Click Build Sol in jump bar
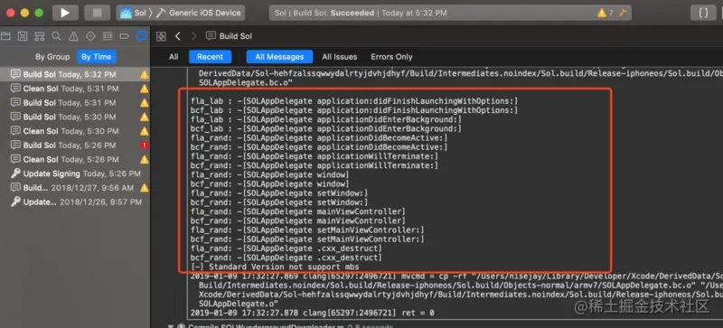This screenshot has height=328, width=723. point(230,36)
